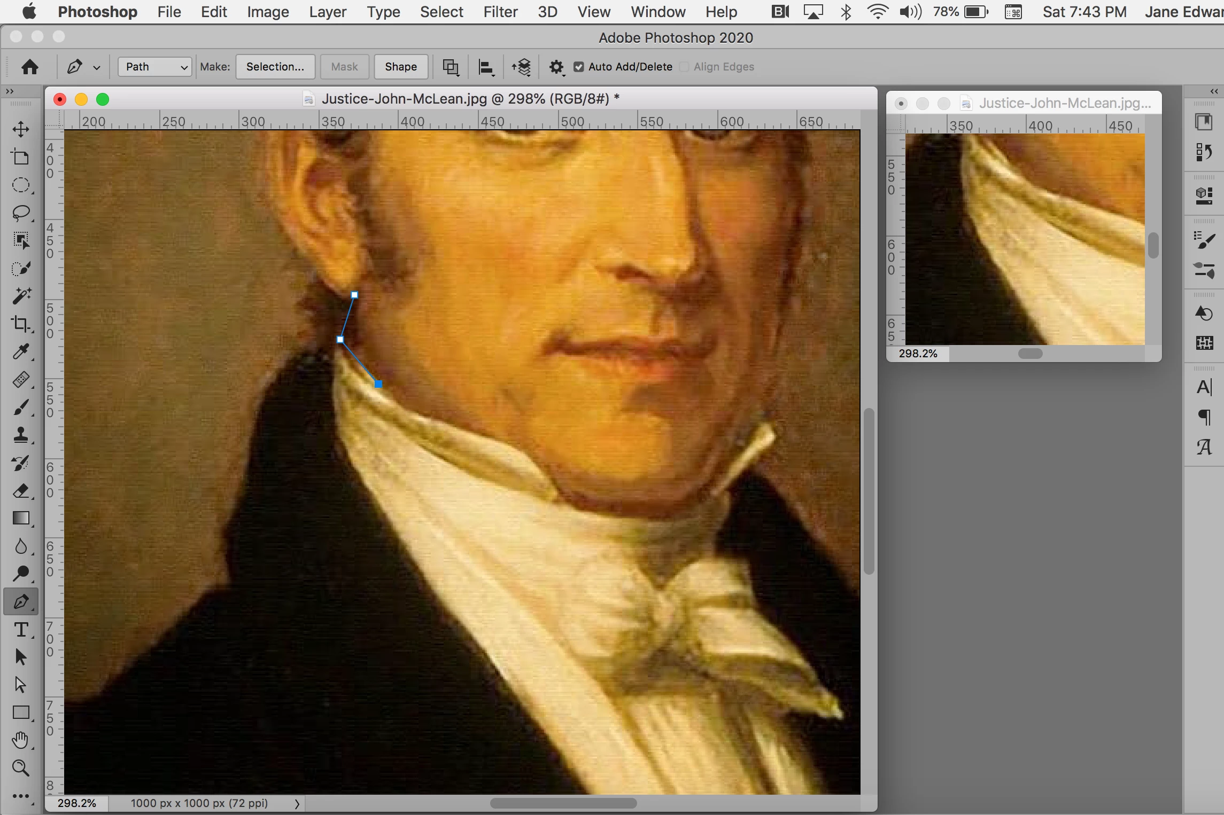The image size is (1224, 815).
Task: Open the status bar info arrow menu
Action: (297, 804)
